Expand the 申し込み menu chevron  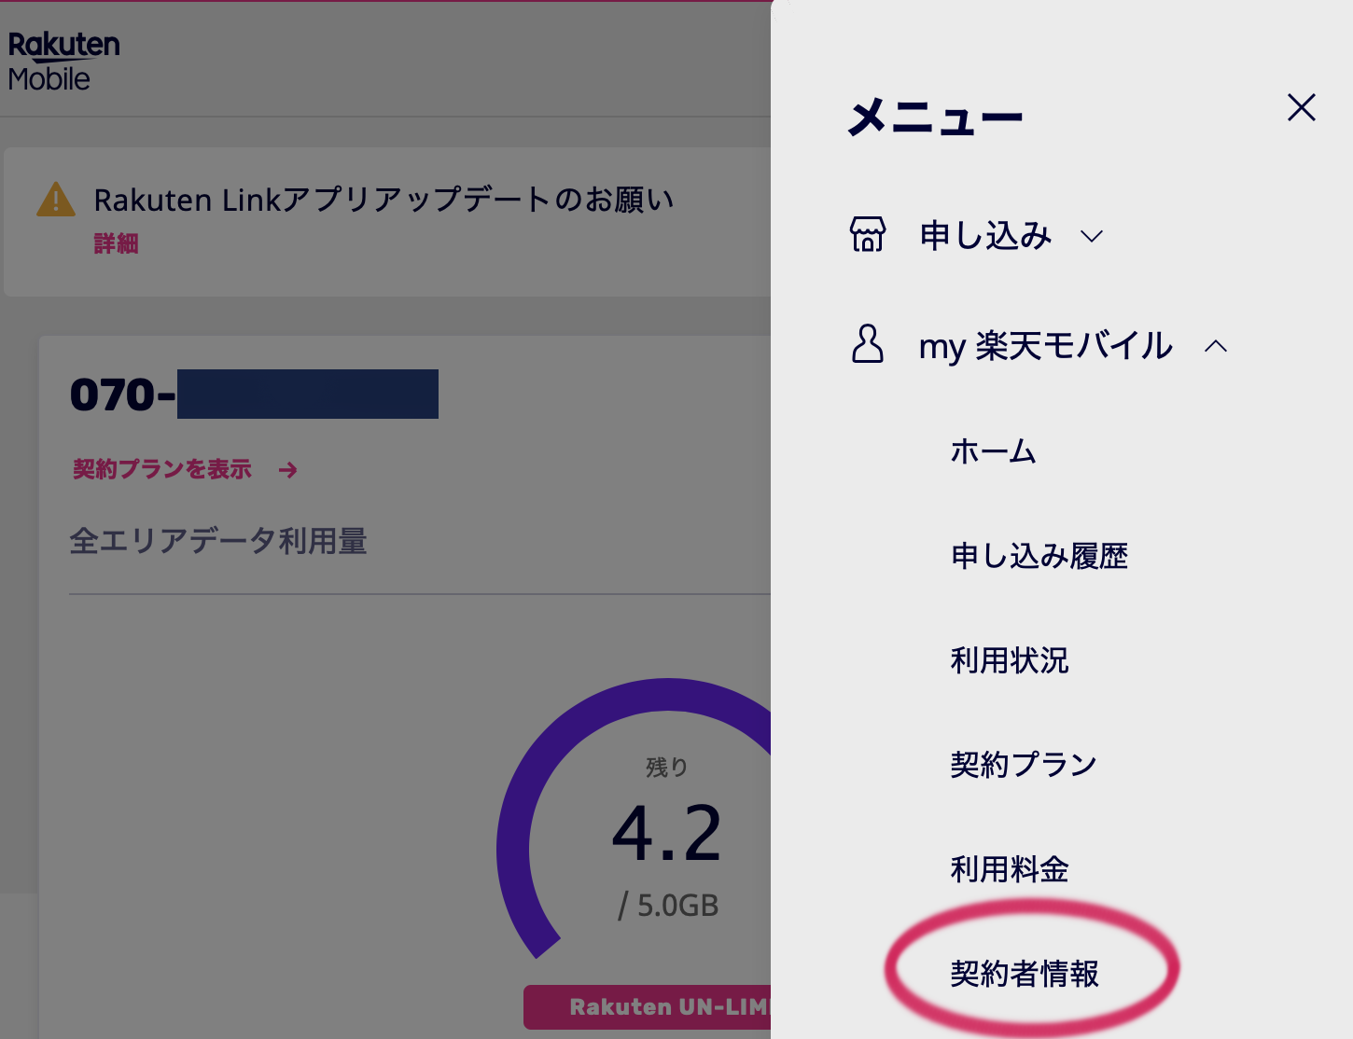(x=1092, y=236)
